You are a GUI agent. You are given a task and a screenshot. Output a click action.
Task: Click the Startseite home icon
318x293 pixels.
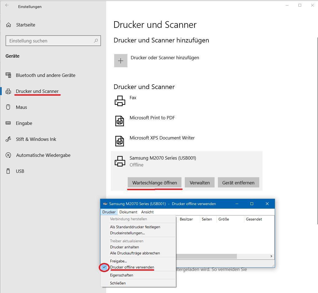click(8, 25)
